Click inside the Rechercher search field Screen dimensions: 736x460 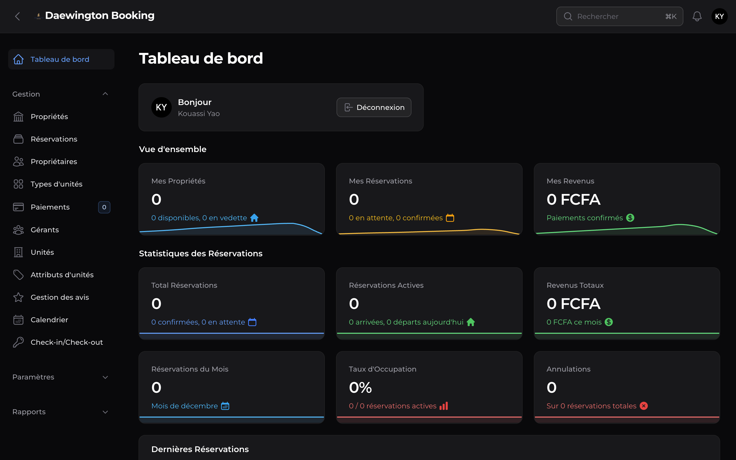click(619, 16)
